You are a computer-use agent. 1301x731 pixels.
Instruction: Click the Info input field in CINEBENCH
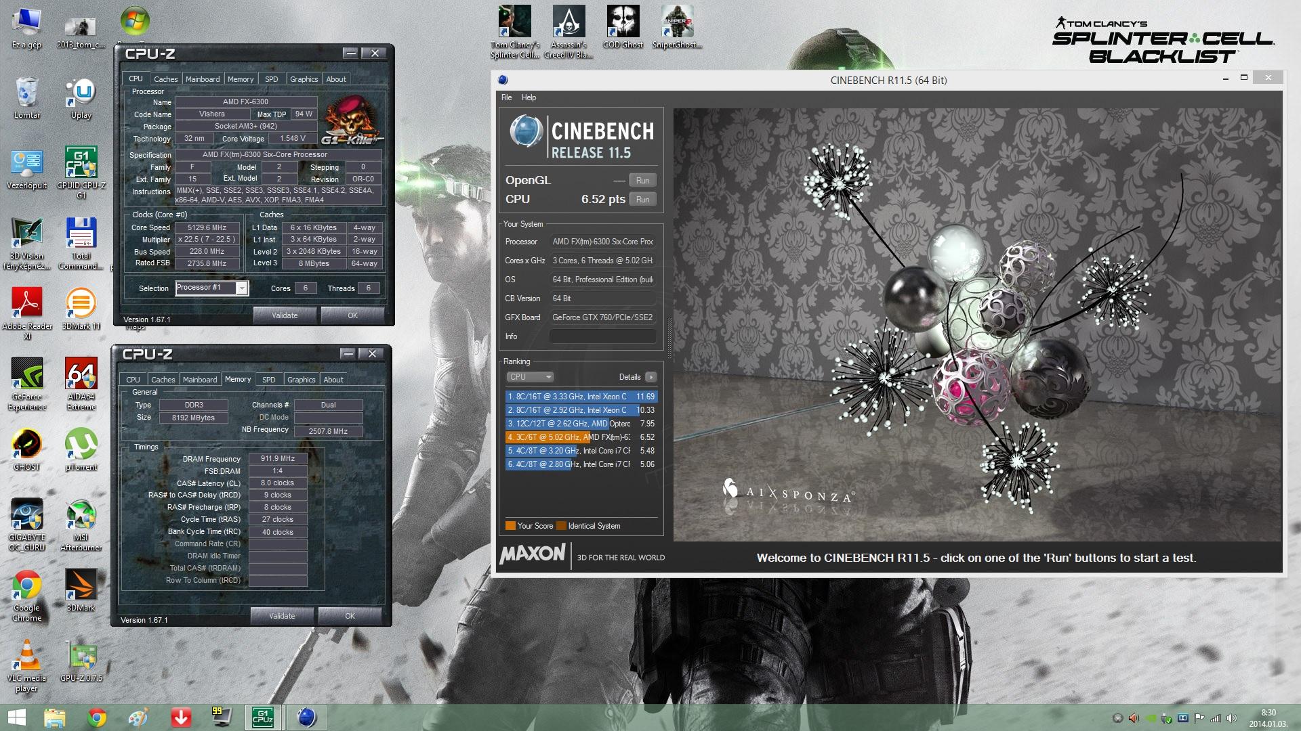pyautogui.click(x=602, y=336)
